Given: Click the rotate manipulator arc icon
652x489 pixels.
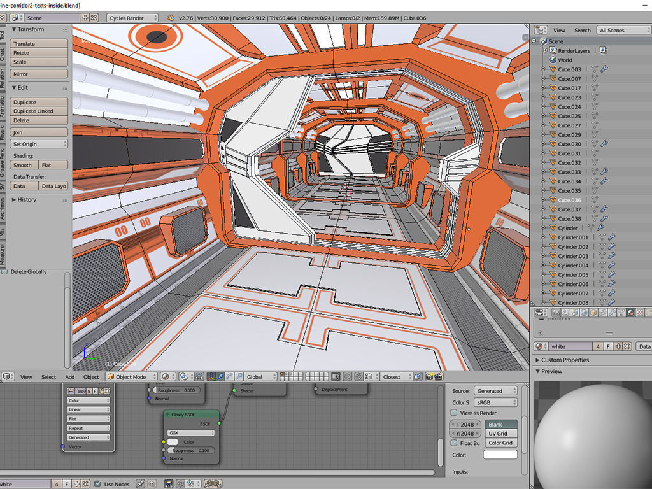Looking at the screenshot, I should click(x=229, y=377).
